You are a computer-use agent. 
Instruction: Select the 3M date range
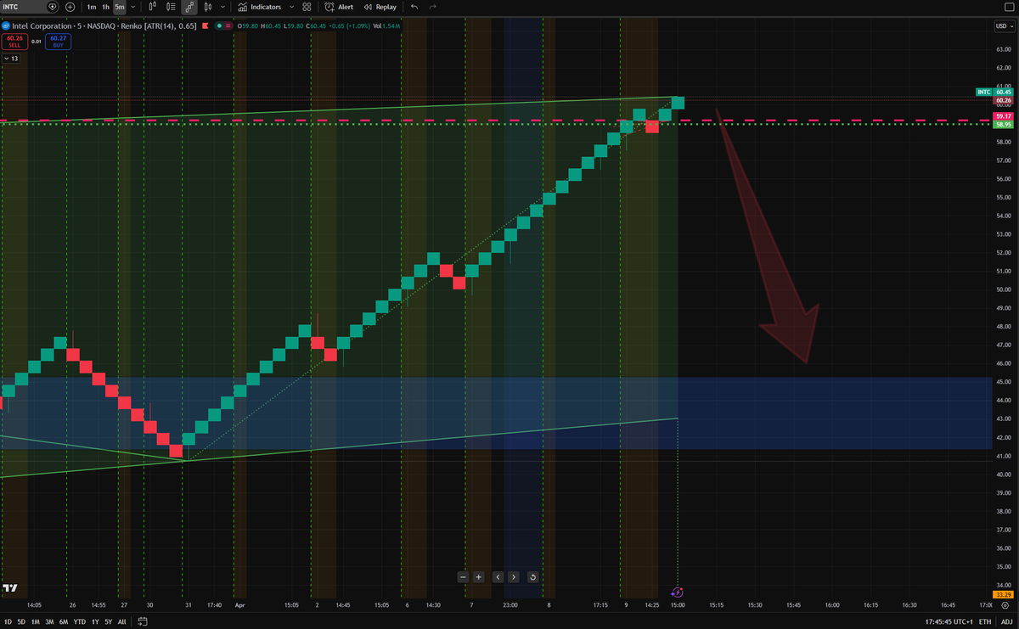pyautogui.click(x=49, y=622)
